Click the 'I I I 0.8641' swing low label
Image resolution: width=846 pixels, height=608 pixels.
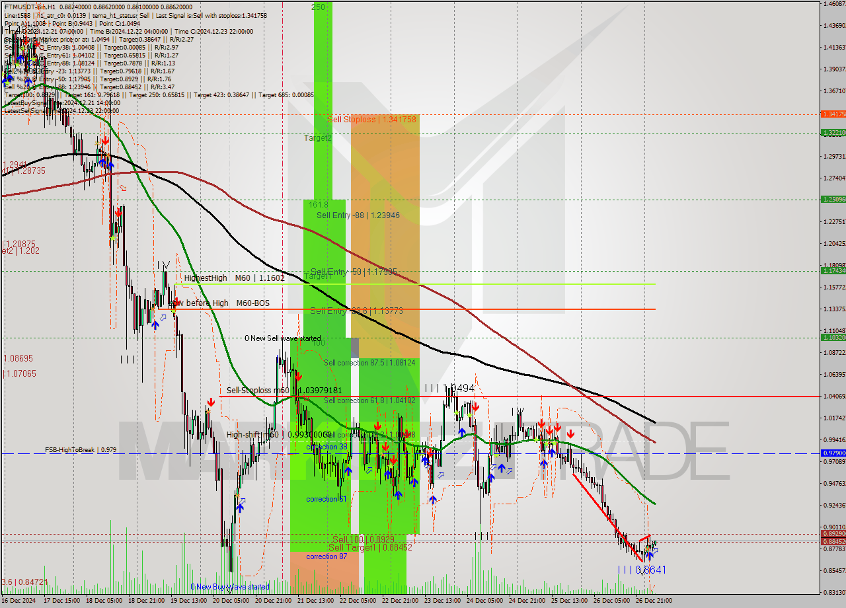[x=642, y=570]
